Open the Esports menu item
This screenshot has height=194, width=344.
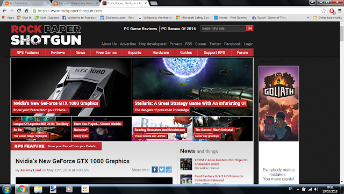coord(135,53)
